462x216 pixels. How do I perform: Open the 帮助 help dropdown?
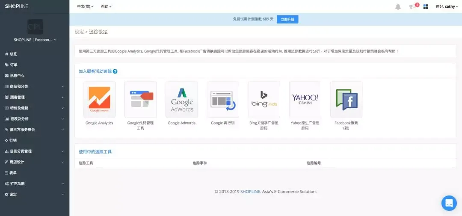[x=106, y=6]
